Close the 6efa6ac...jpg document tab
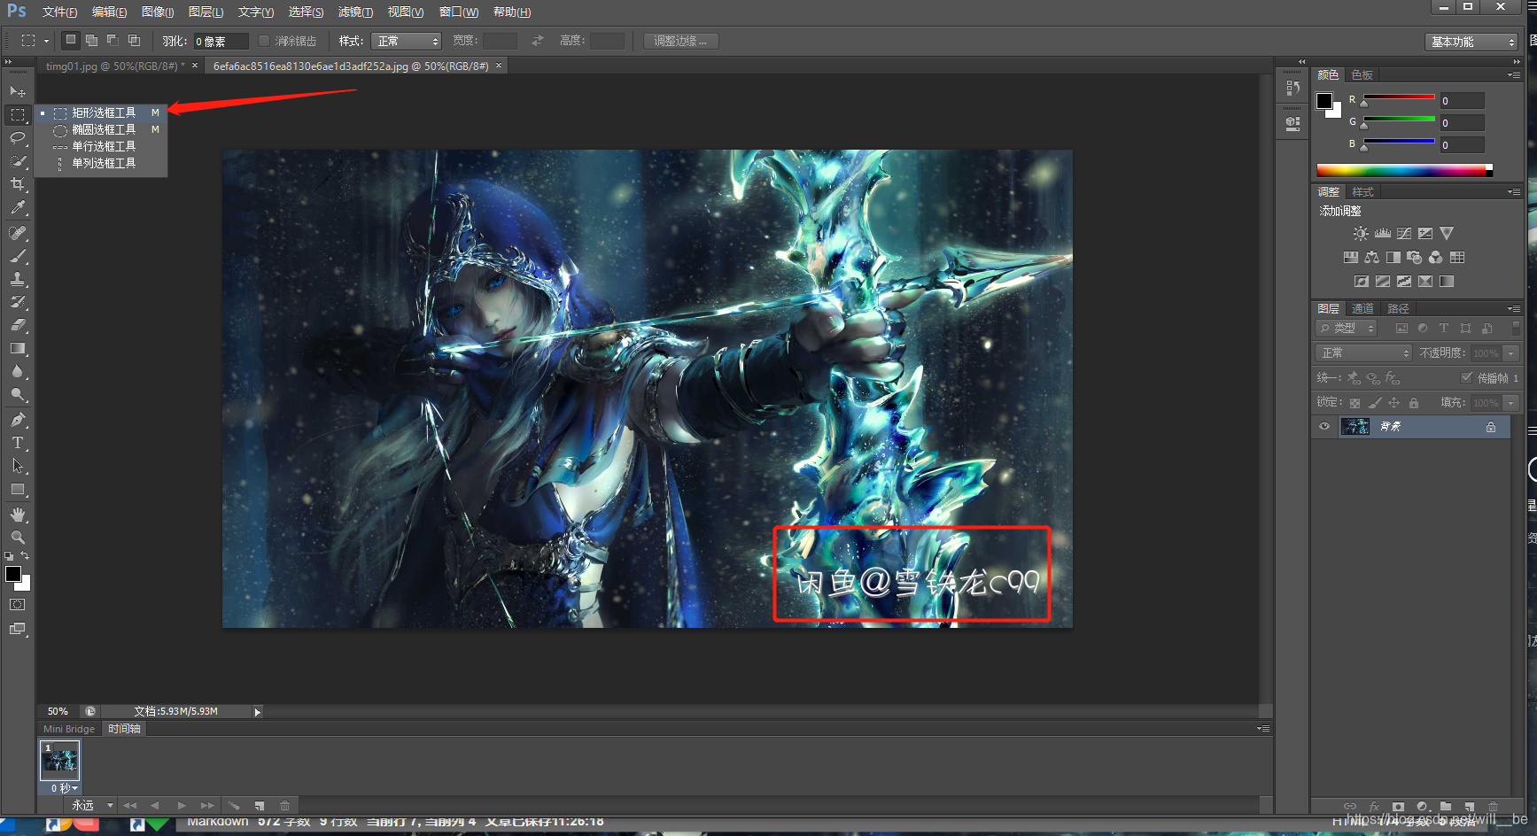The width and height of the screenshot is (1537, 836). pyautogui.click(x=499, y=66)
